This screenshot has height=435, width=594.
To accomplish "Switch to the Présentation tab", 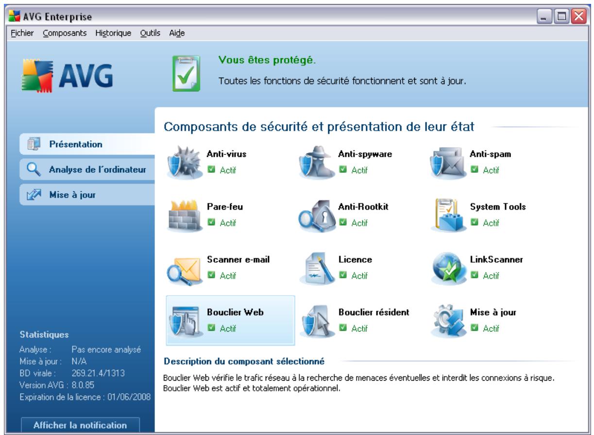I will click(x=87, y=144).
